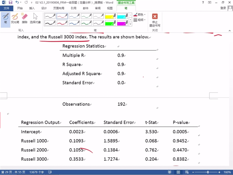Select the 荧光笔 highlighter tool
This screenshot has width=233, height=175.
point(15,18)
